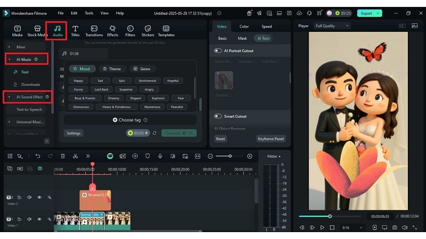The width and height of the screenshot is (426, 239).
Task: Open the Edit menu
Action: pyautogui.click(x=74, y=13)
